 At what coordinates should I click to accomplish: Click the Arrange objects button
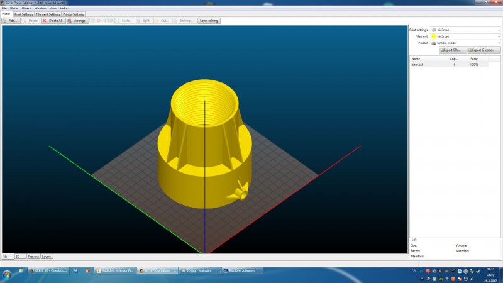[x=77, y=21]
